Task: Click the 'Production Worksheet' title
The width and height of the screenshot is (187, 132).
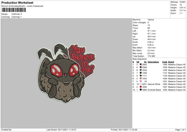Action: 17,2
